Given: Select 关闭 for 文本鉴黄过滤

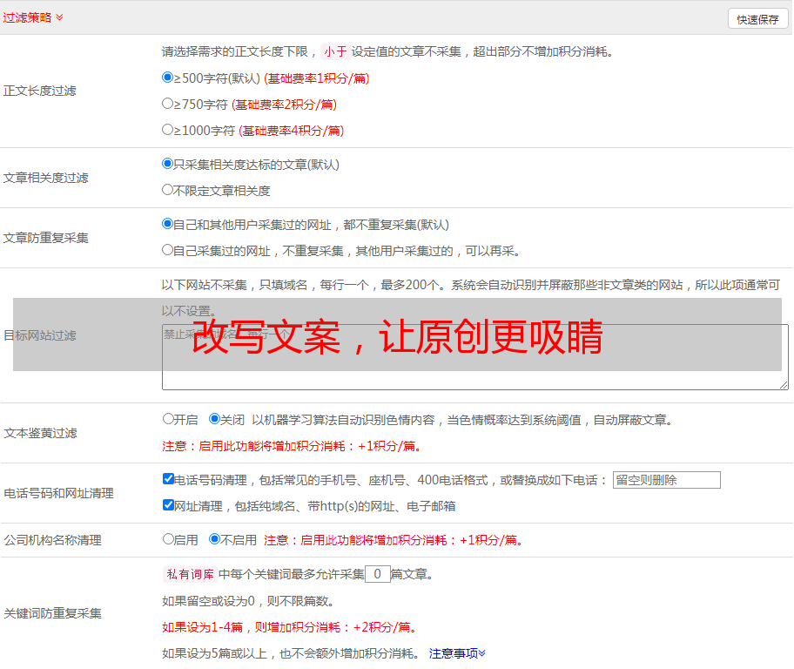Looking at the screenshot, I should pos(214,419).
